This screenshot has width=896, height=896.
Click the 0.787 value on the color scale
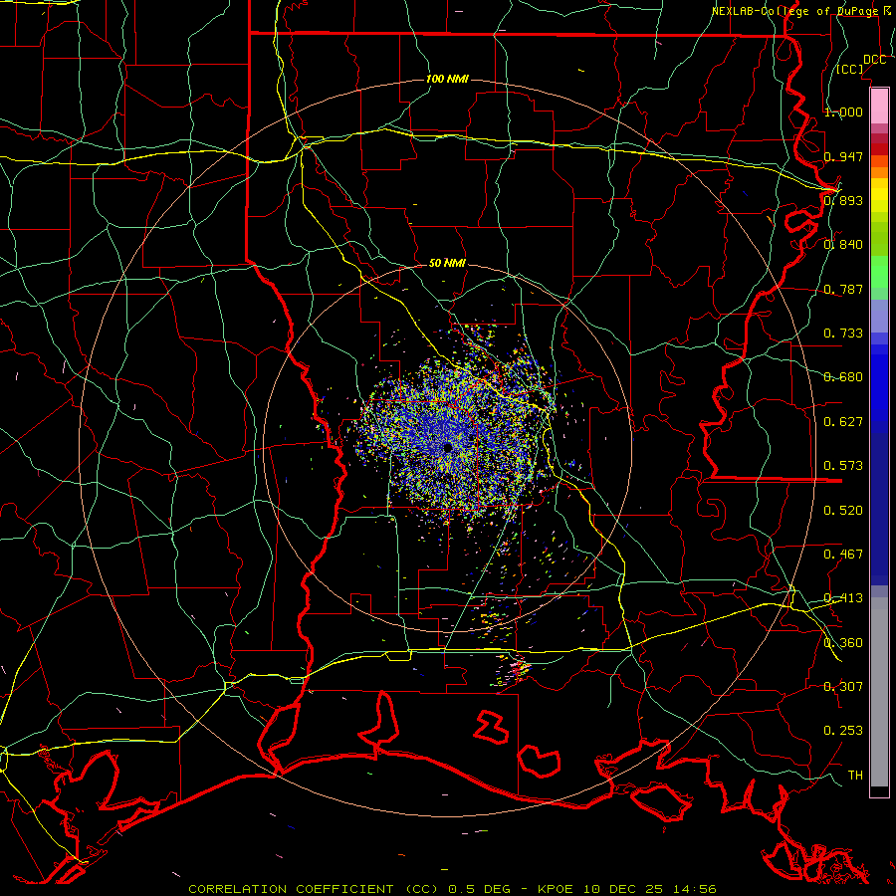(843, 289)
